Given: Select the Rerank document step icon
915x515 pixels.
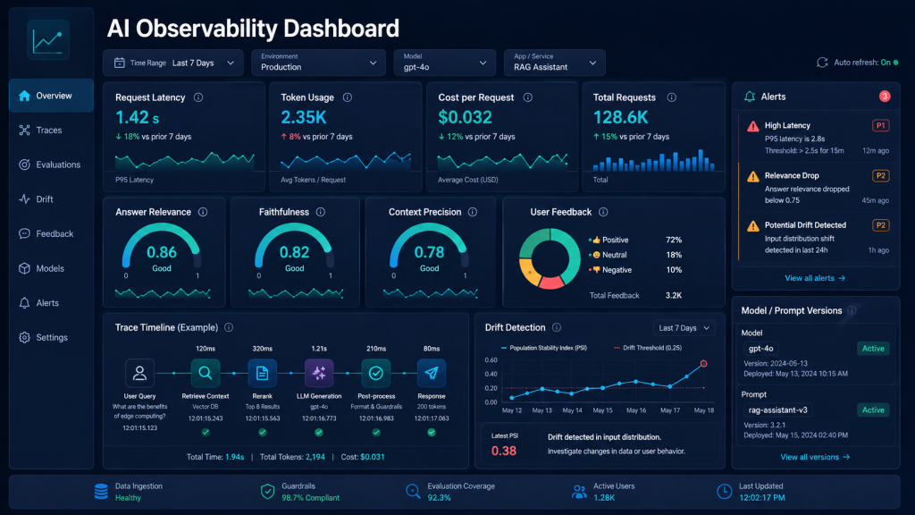Looking at the screenshot, I should tap(262, 373).
